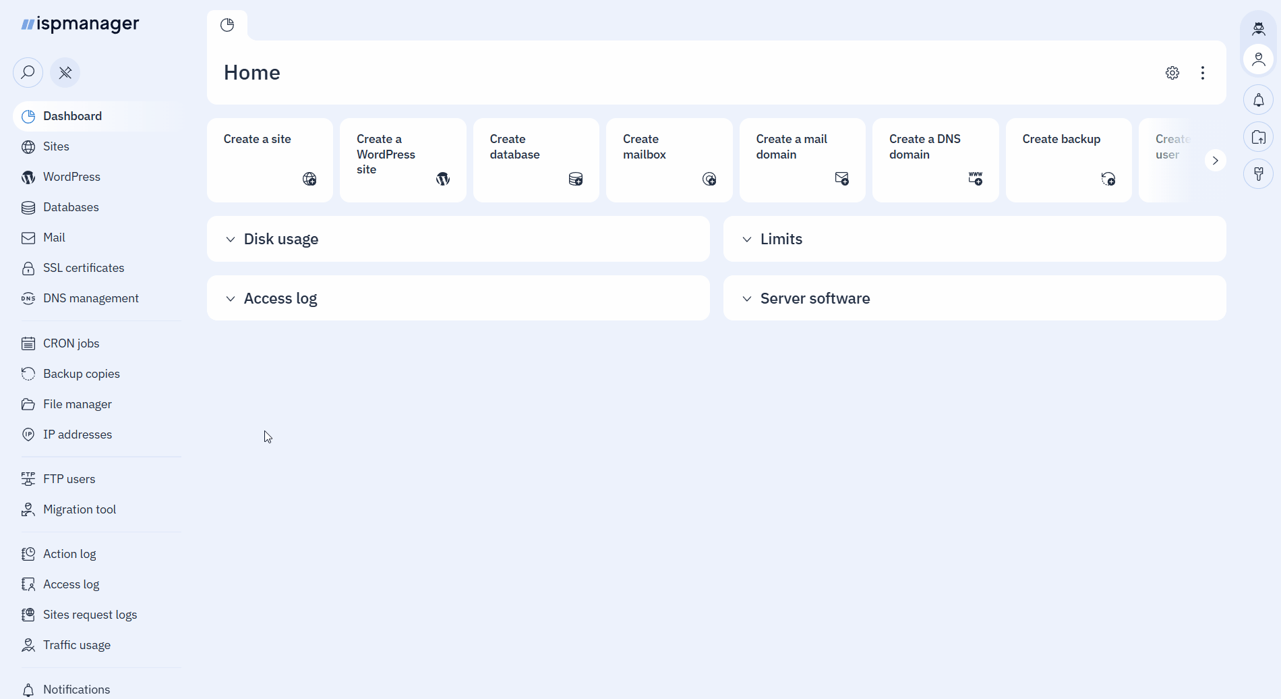Open the three-dot more options menu

coord(1203,73)
